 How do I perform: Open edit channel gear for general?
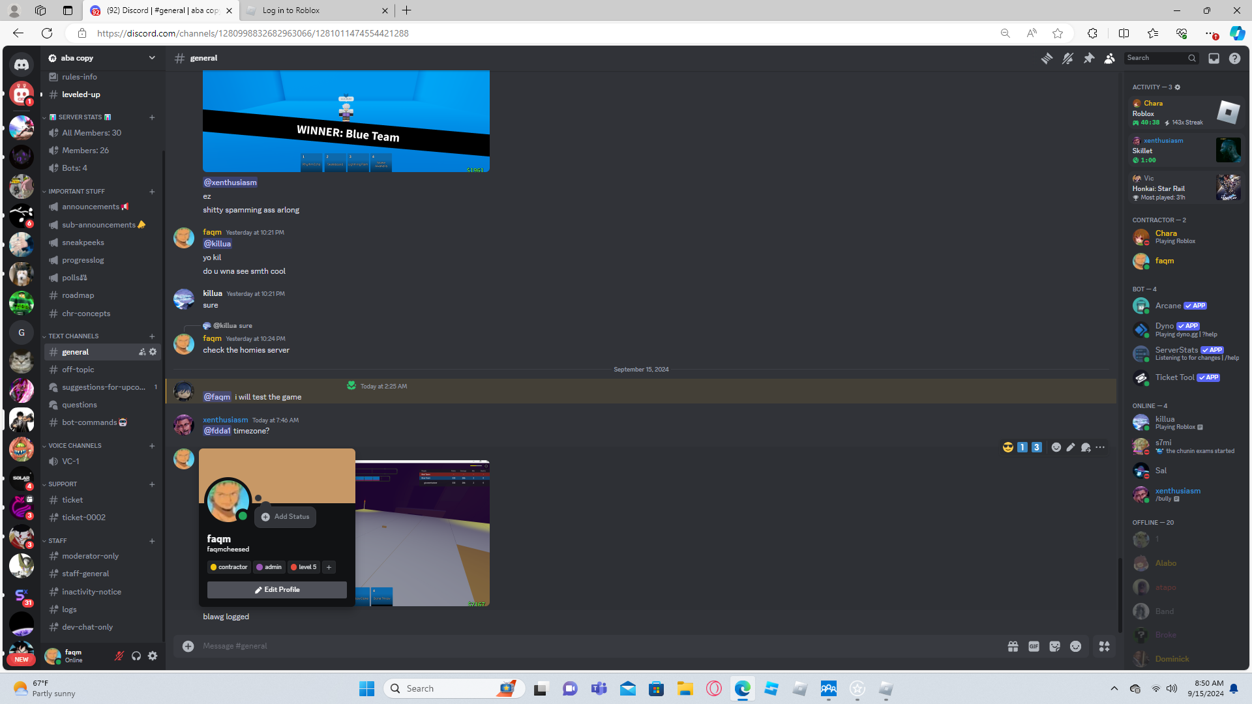point(153,352)
